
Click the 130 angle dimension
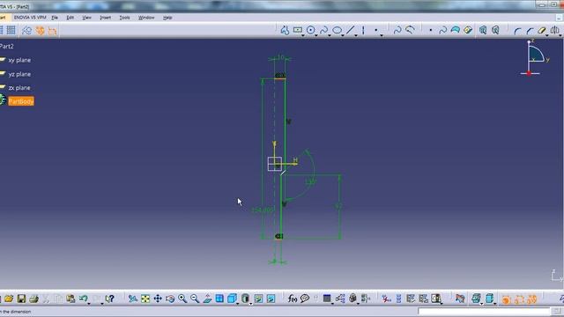pyautogui.click(x=310, y=182)
